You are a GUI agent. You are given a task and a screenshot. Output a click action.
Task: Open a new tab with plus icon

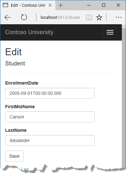(60, 5)
